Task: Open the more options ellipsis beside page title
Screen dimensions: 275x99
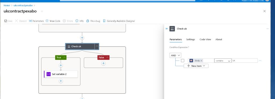Action: click(42, 11)
